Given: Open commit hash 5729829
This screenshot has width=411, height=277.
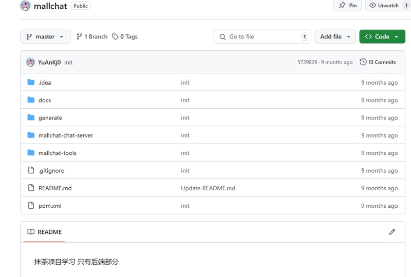Looking at the screenshot, I should 307,62.
